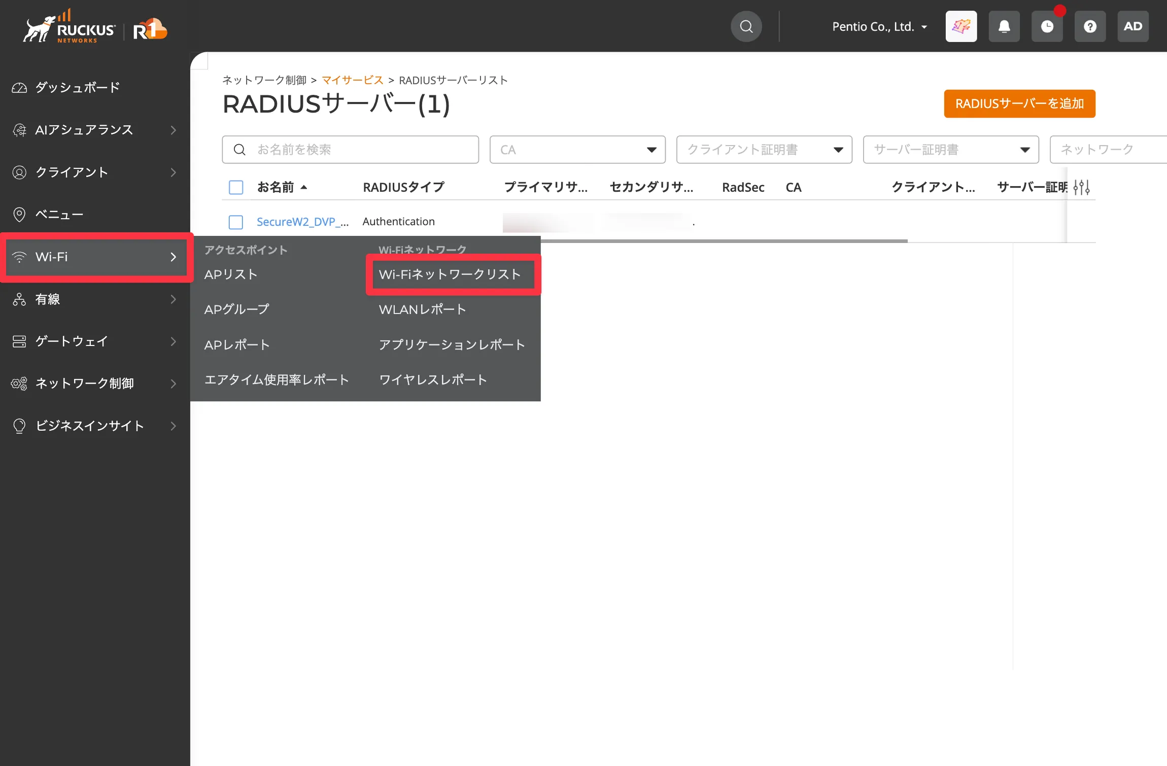The width and height of the screenshot is (1167, 766).
Task: Open the SecureW2_DVP_... server link
Action: tap(303, 222)
